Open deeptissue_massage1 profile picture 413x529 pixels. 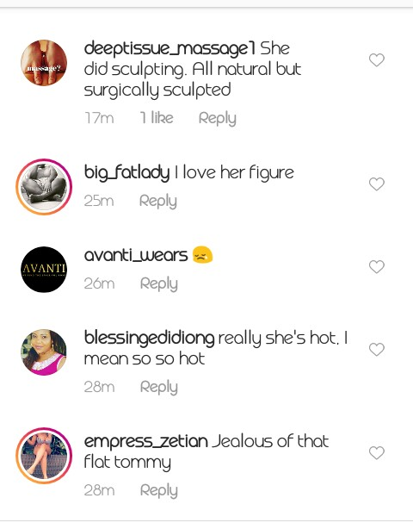[44, 63]
